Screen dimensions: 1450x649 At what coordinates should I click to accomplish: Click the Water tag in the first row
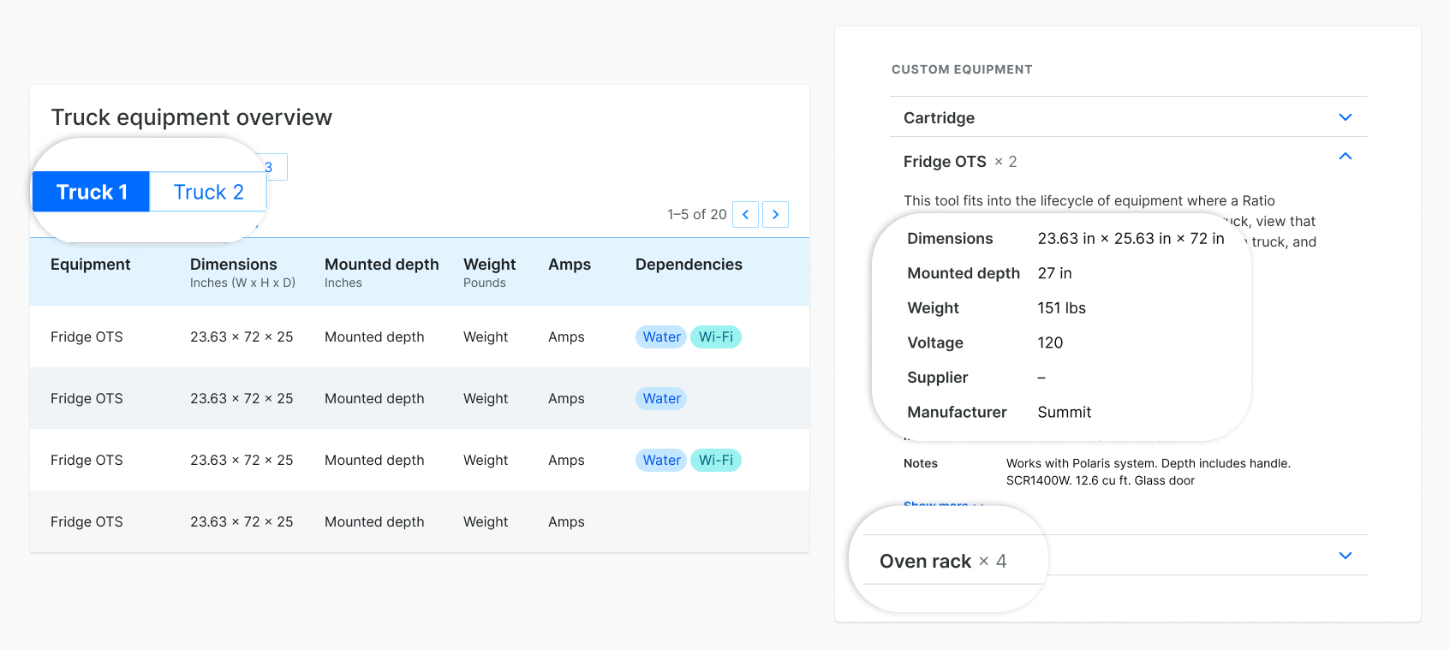coord(661,337)
